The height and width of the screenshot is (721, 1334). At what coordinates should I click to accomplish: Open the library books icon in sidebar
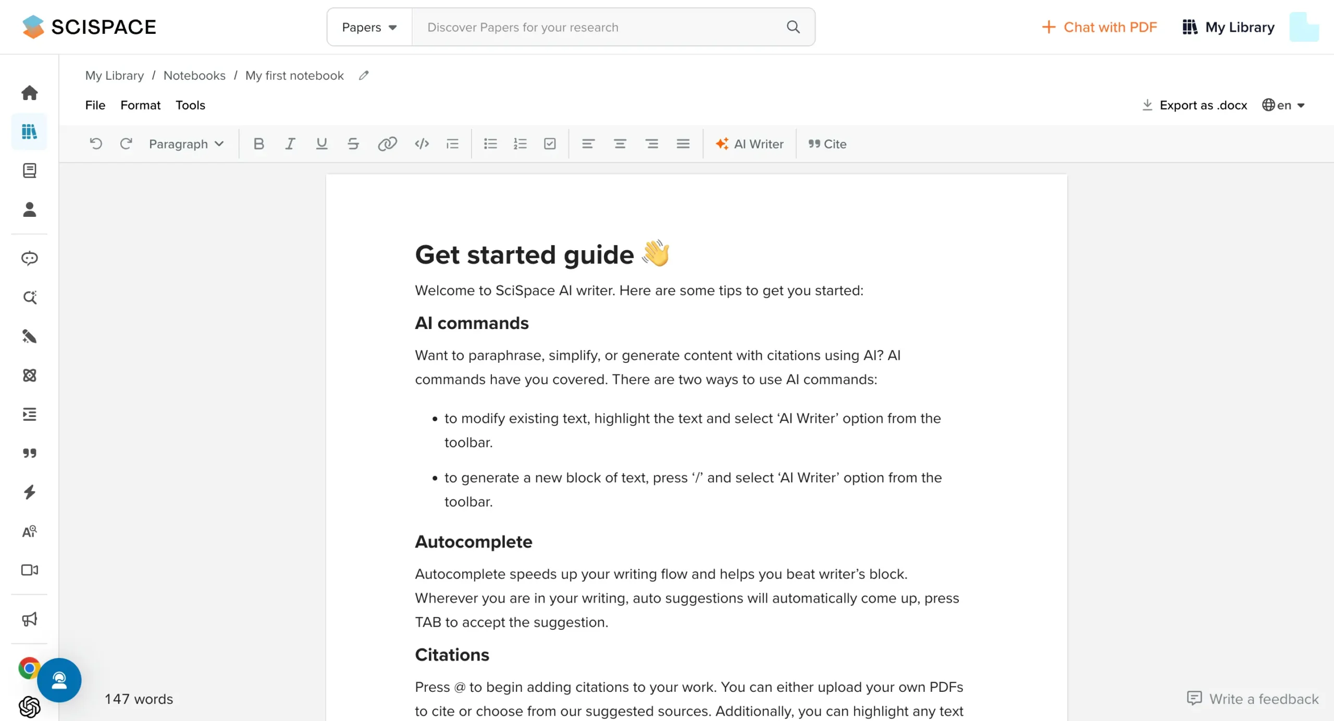[x=29, y=131]
